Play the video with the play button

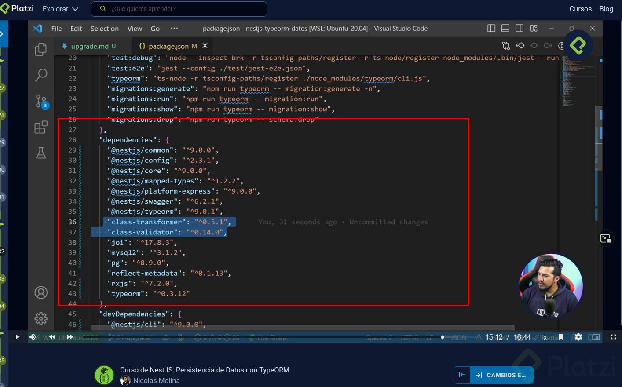point(17,337)
